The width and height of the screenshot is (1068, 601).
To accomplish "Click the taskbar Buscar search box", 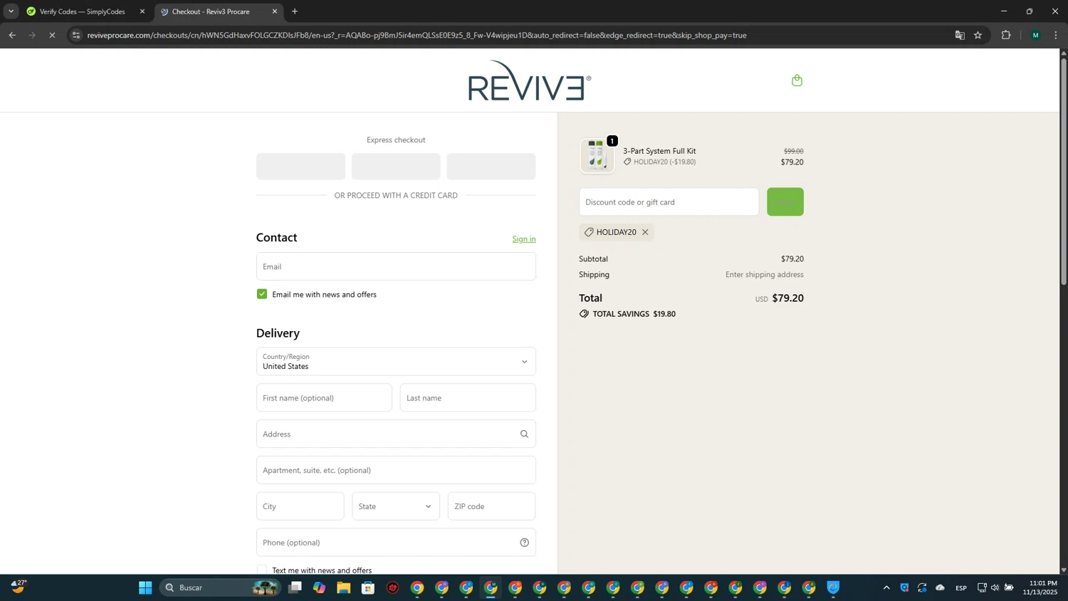I will tap(220, 587).
